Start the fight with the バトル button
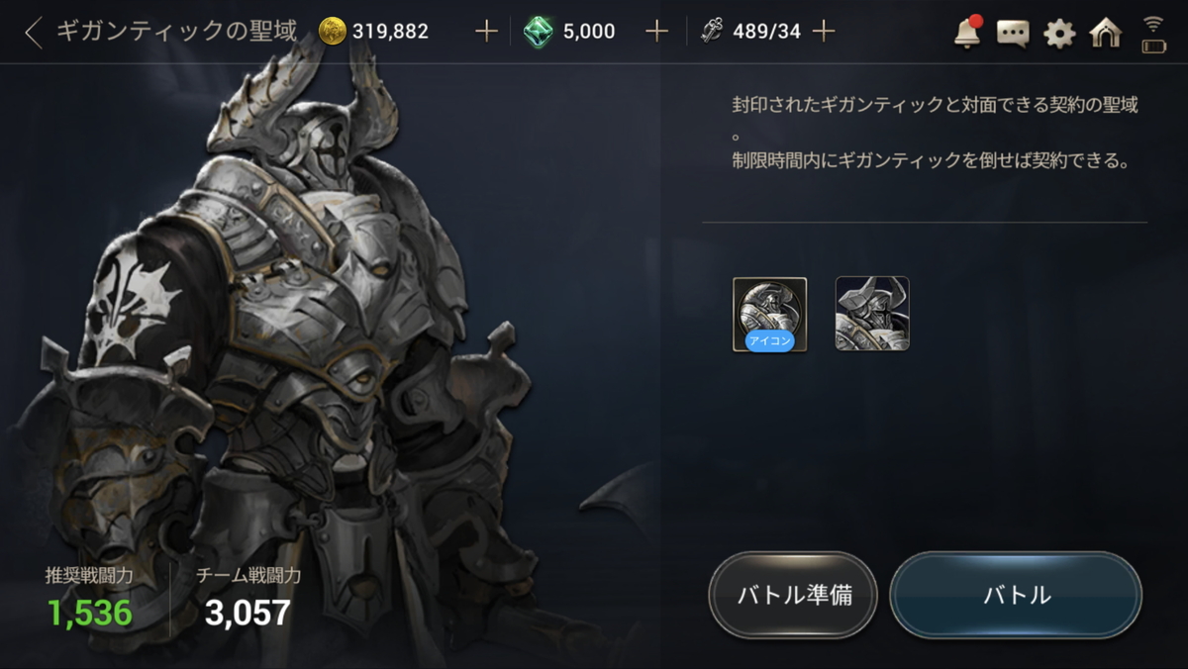Image resolution: width=1188 pixels, height=669 pixels. click(1016, 596)
